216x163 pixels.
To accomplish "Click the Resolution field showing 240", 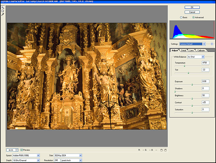I will click(x=57, y=161).
